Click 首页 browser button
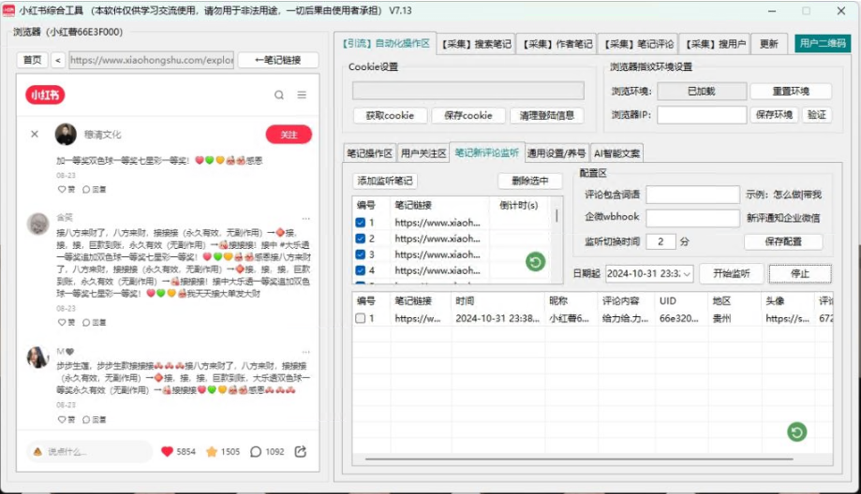This screenshot has width=861, height=494. pyautogui.click(x=33, y=60)
